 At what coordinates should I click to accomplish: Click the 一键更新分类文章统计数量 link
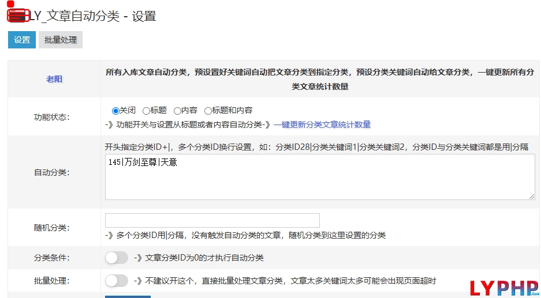[322, 125]
